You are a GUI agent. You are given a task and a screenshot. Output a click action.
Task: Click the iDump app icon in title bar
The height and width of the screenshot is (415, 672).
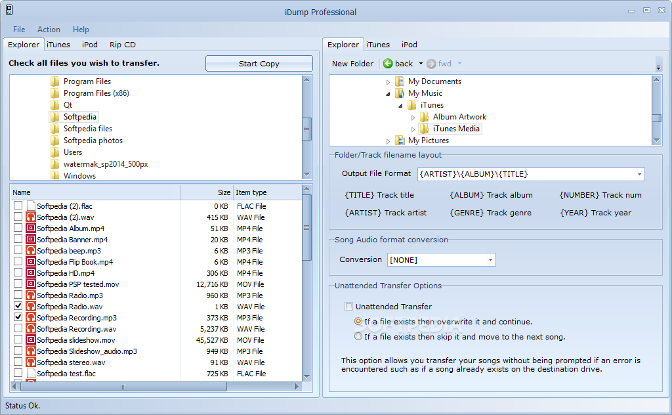coord(9,10)
